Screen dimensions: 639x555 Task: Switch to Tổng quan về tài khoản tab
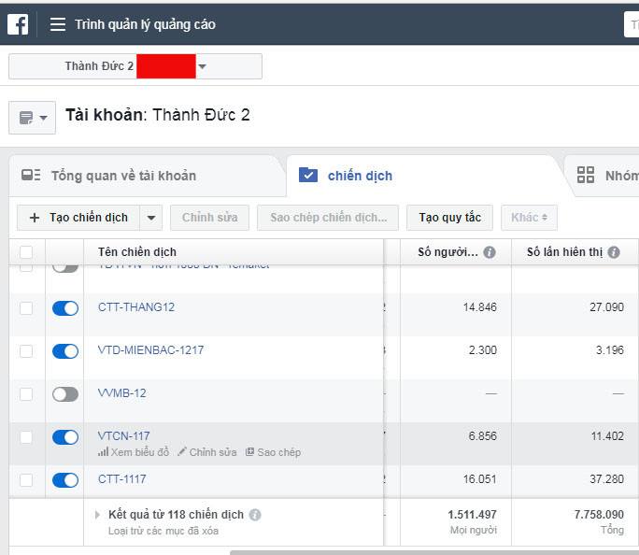(x=147, y=176)
